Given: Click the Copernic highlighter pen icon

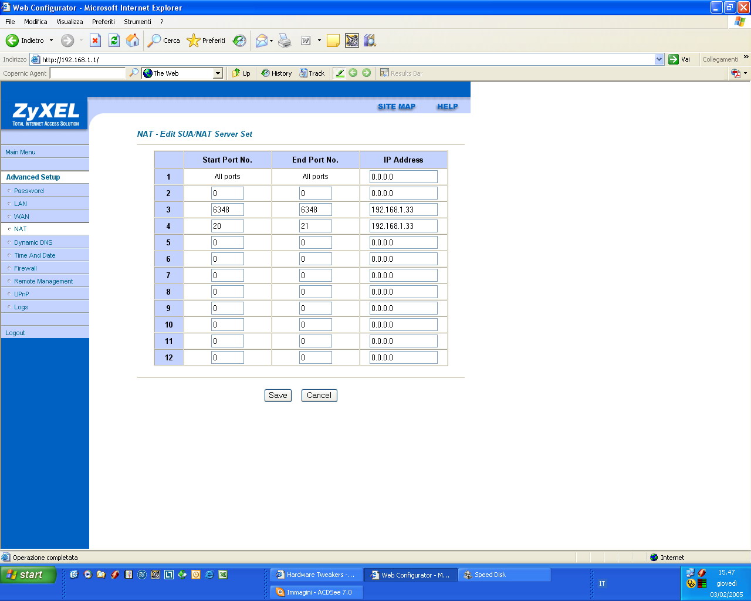Looking at the screenshot, I should pos(340,73).
